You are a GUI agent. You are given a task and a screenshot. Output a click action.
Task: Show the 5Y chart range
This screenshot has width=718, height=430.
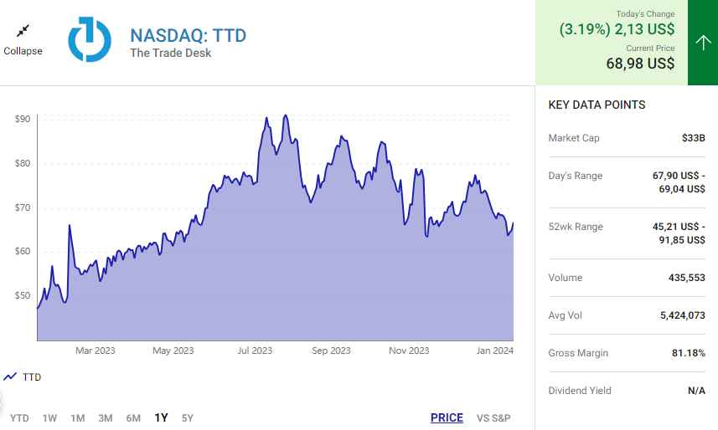tap(187, 418)
